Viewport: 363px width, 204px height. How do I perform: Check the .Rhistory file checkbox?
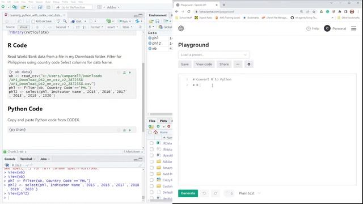tap(151, 150)
